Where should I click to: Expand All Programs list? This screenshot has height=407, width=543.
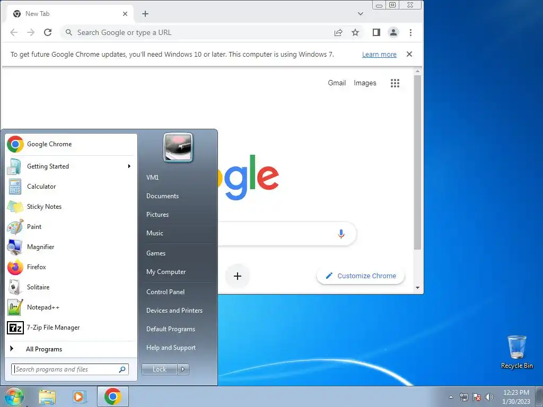(71, 349)
